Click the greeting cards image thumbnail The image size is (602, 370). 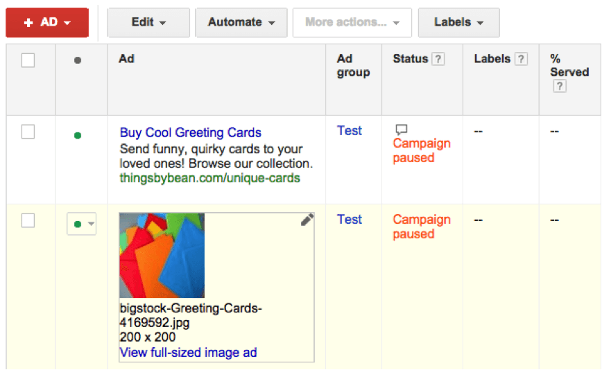[162, 255]
